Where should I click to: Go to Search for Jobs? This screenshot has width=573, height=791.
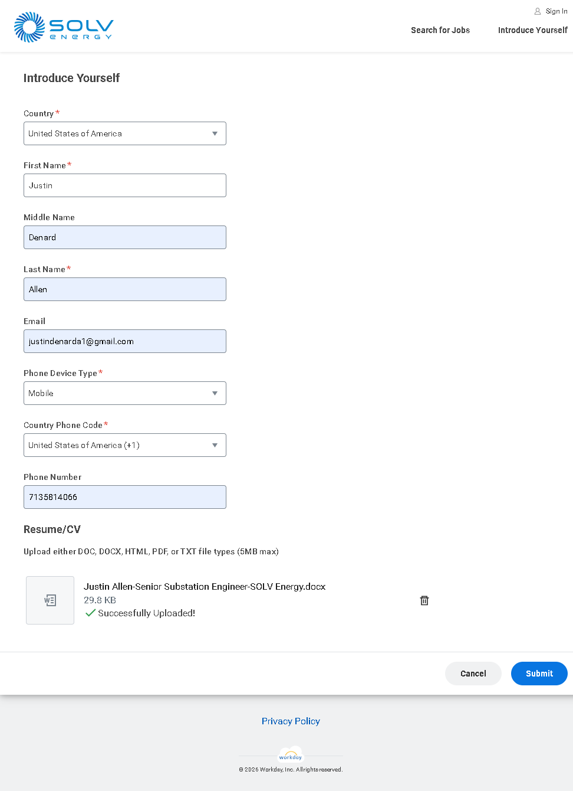coord(440,30)
